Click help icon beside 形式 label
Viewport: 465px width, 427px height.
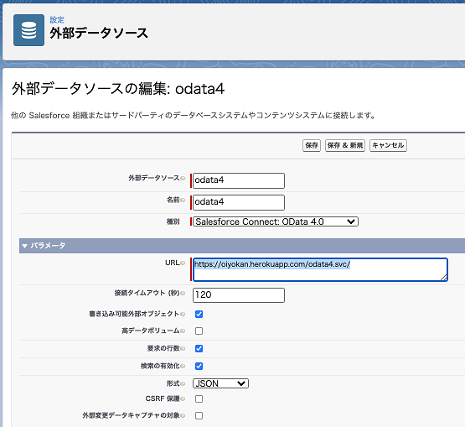[183, 383]
